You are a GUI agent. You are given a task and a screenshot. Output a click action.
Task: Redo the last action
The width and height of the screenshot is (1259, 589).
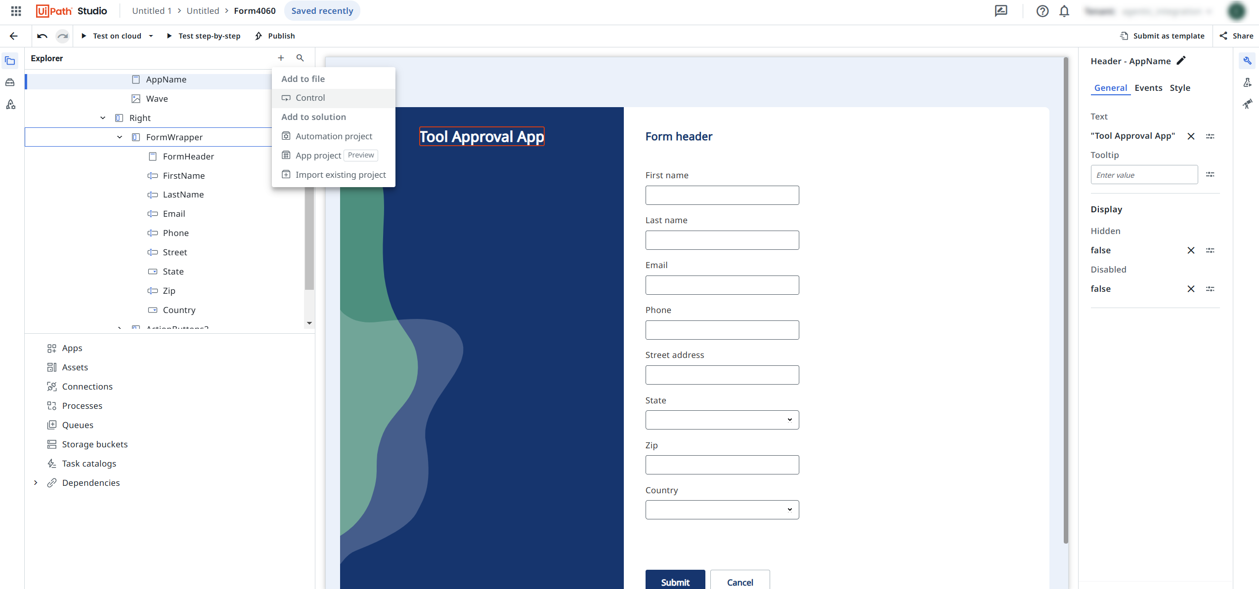(62, 36)
